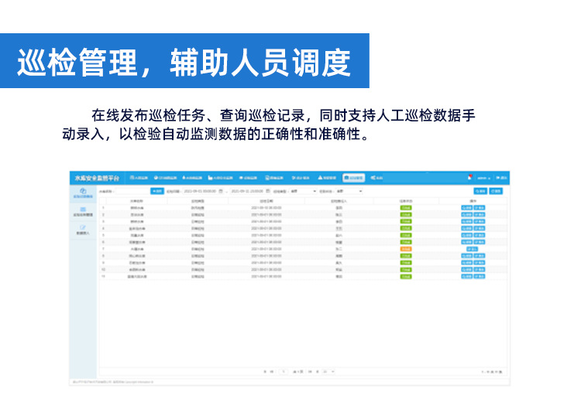This screenshot has height=409, width=581.
Task: Go to the next page in pagination
Action: click(x=310, y=371)
